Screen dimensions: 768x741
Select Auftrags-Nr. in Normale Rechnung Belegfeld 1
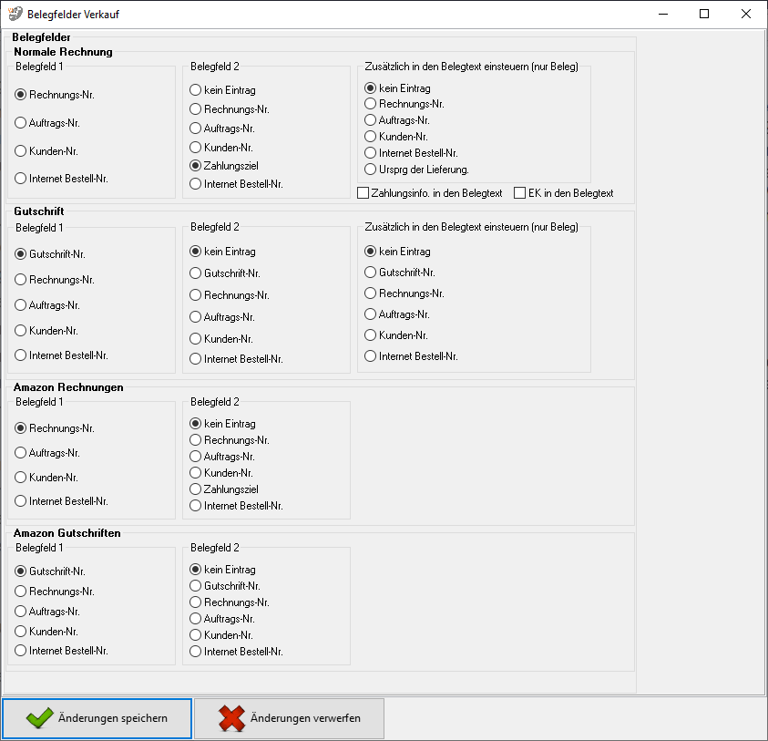21,122
